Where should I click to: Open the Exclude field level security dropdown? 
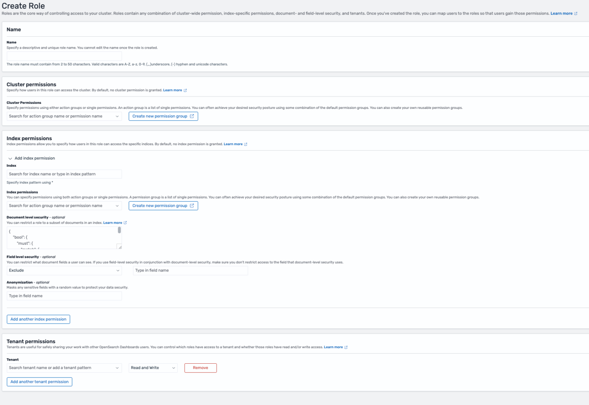tap(64, 271)
